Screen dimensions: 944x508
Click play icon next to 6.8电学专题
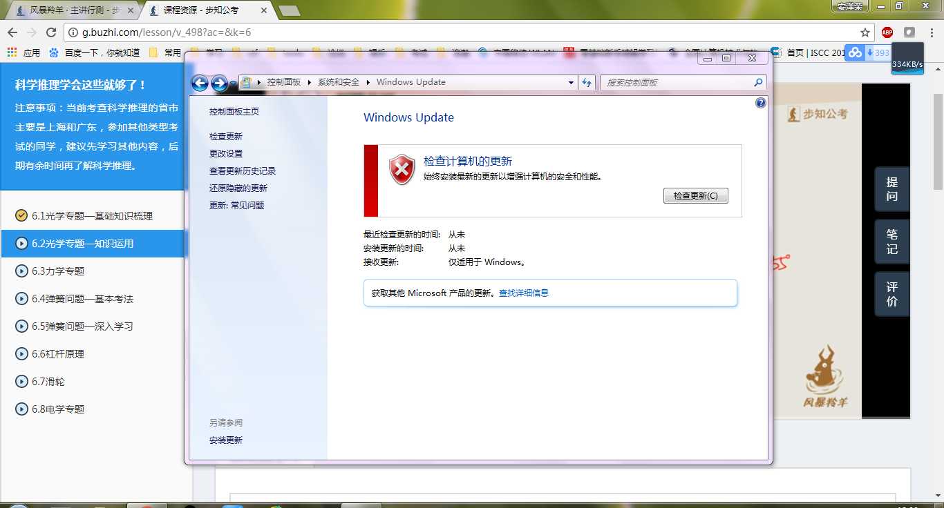tap(21, 409)
